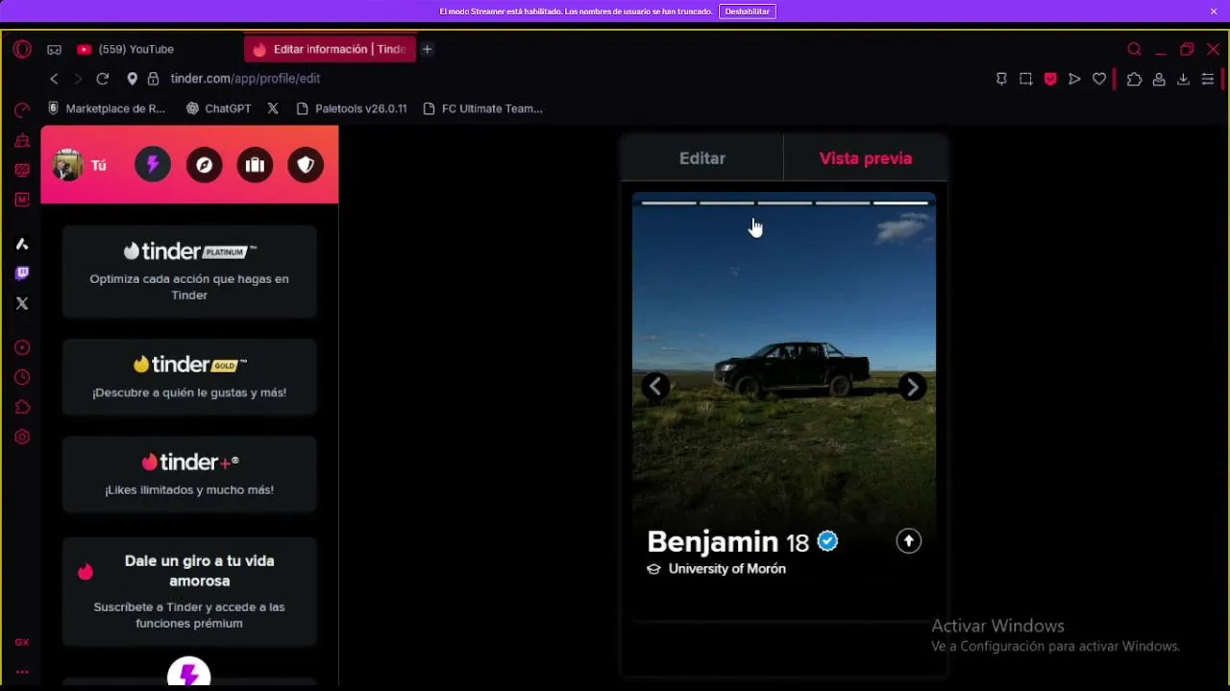Open X bookmark in bookmarks bar
This screenshot has height=691, width=1230.
(273, 108)
